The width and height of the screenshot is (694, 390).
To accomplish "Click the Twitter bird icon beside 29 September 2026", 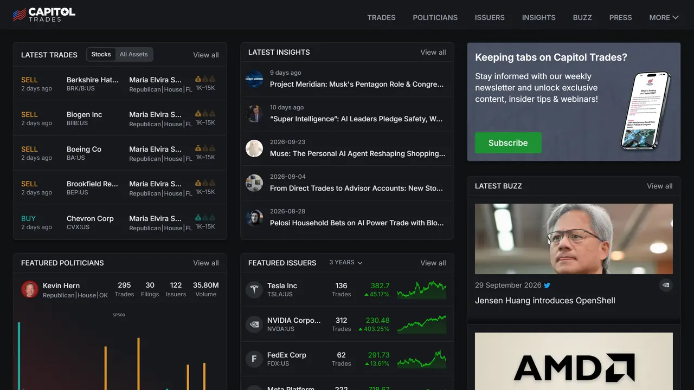I will [547, 285].
